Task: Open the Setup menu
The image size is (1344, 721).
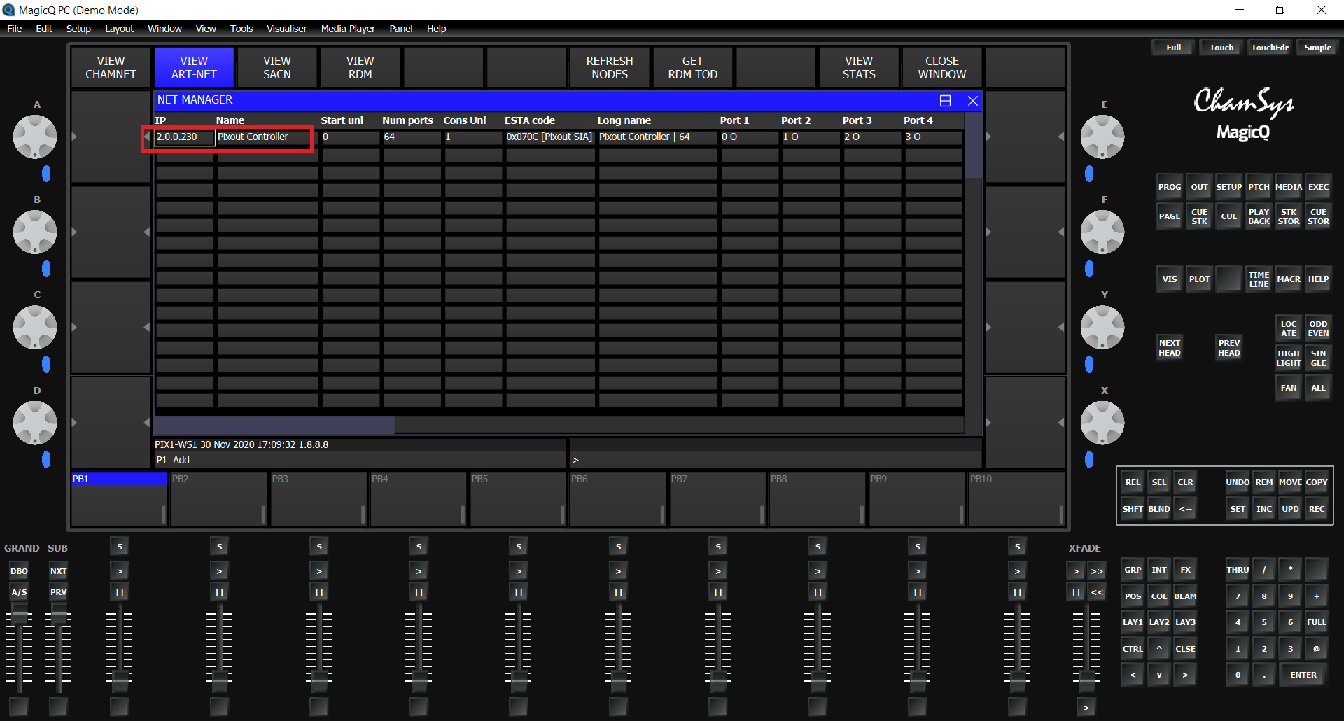Action: tap(78, 29)
